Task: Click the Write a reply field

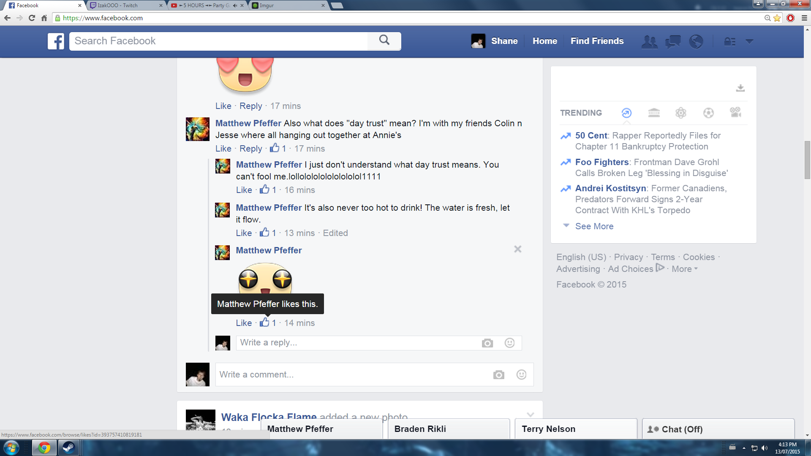Action: point(359,343)
